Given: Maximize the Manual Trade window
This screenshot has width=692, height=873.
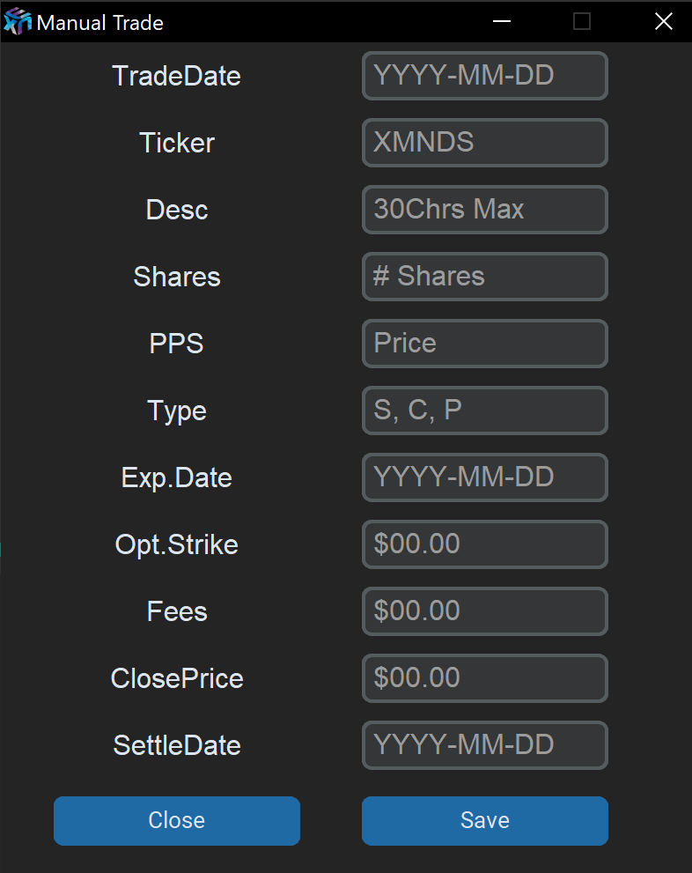Looking at the screenshot, I should pyautogui.click(x=582, y=21).
